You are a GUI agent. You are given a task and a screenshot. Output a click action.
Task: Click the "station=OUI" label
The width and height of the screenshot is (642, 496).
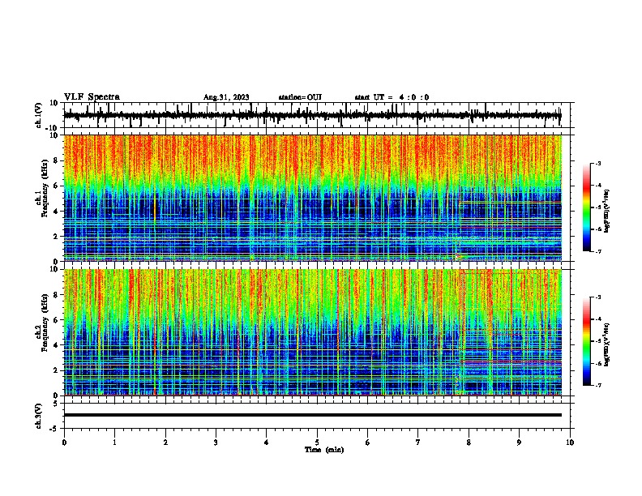pyautogui.click(x=300, y=97)
